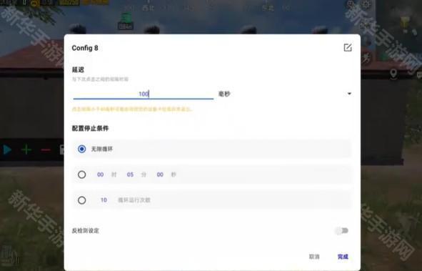Select the 无限循环 infinite loop radio option
Screen dimensions: 422x271
click(x=82, y=149)
